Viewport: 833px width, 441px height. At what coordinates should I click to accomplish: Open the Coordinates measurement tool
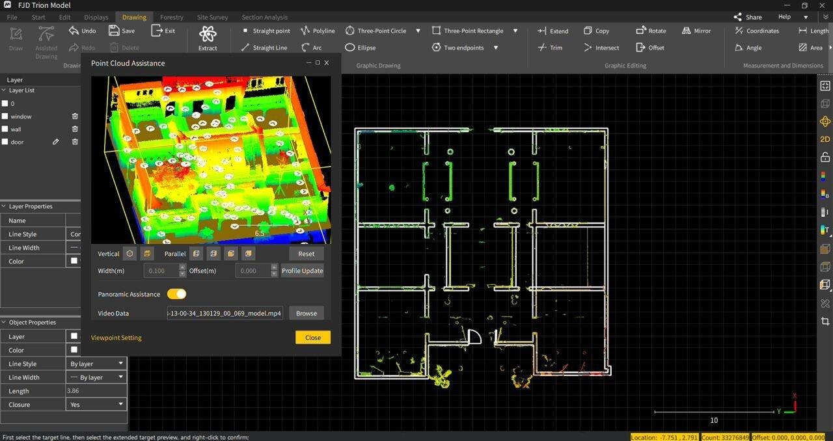click(757, 31)
